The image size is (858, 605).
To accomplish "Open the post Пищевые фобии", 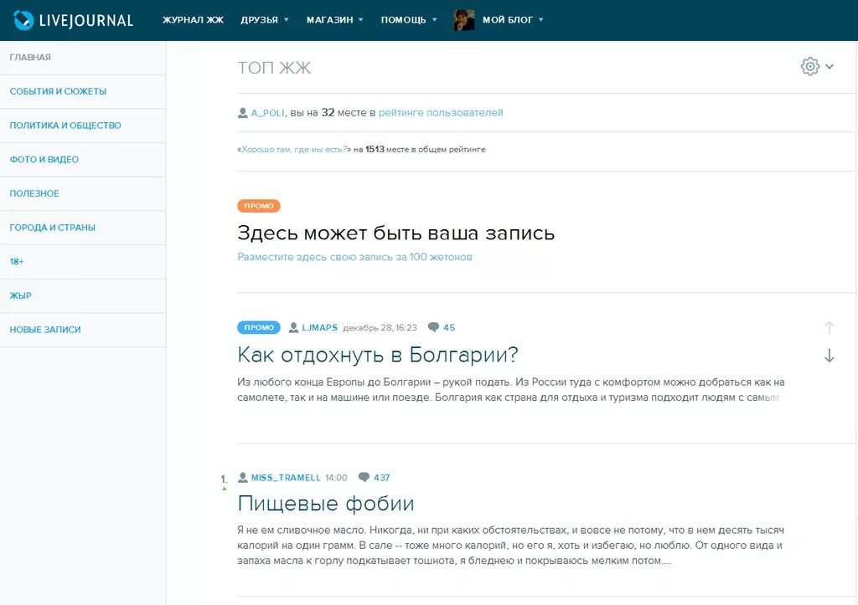I will (326, 503).
